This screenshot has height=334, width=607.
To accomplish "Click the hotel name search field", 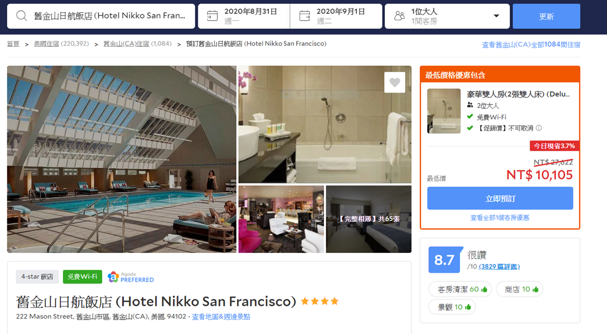I will [x=109, y=16].
